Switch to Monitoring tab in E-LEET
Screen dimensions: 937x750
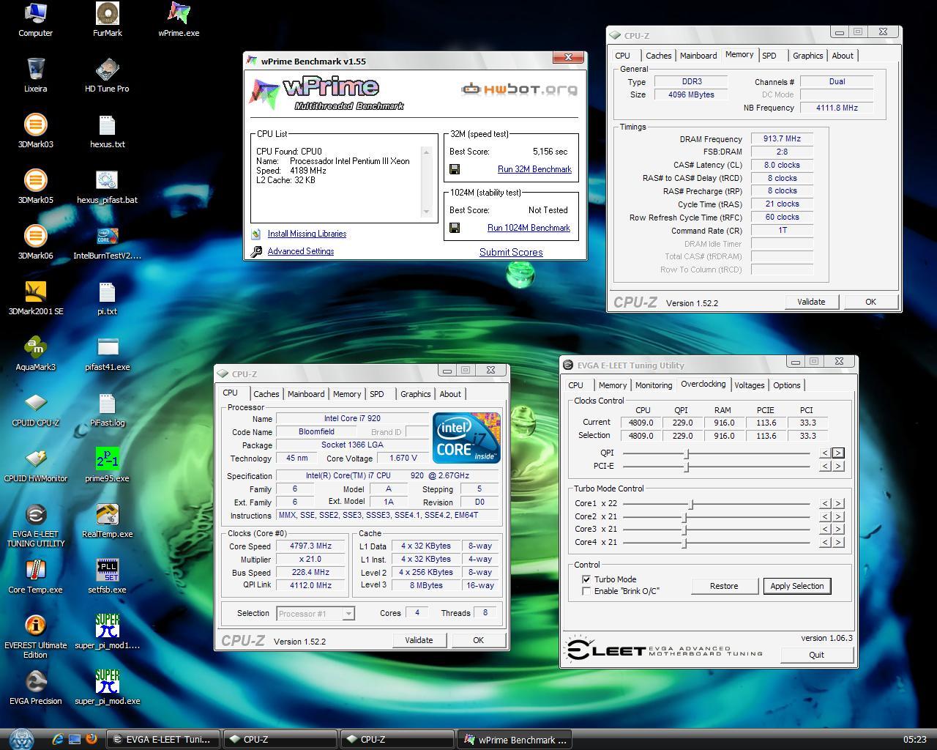click(x=653, y=385)
